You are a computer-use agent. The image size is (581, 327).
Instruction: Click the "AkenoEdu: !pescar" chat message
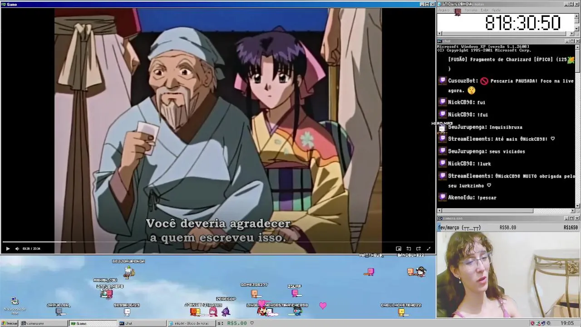(x=472, y=198)
